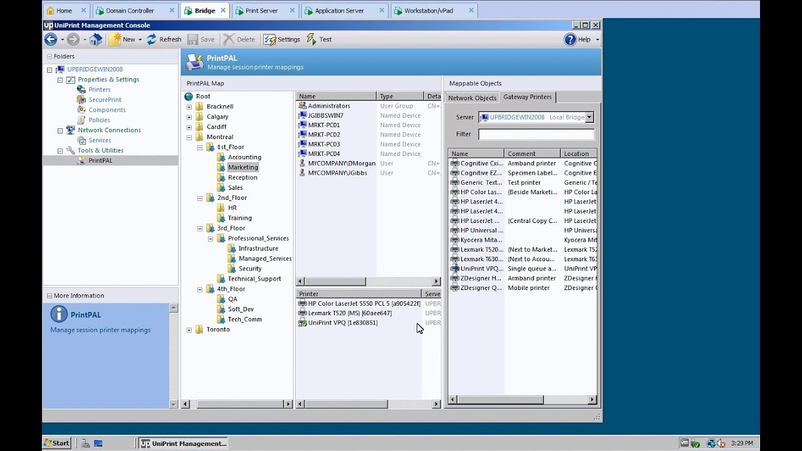The width and height of the screenshot is (802, 451).
Task: Collapse Properties & Settings node
Action: pos(60,80)
